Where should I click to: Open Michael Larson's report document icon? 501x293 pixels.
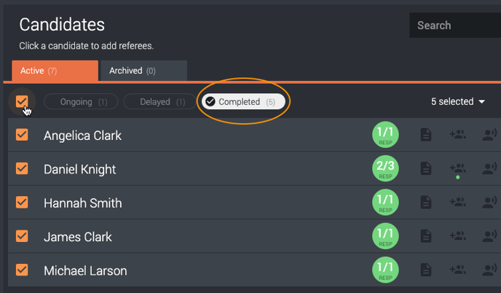(426, 270)
